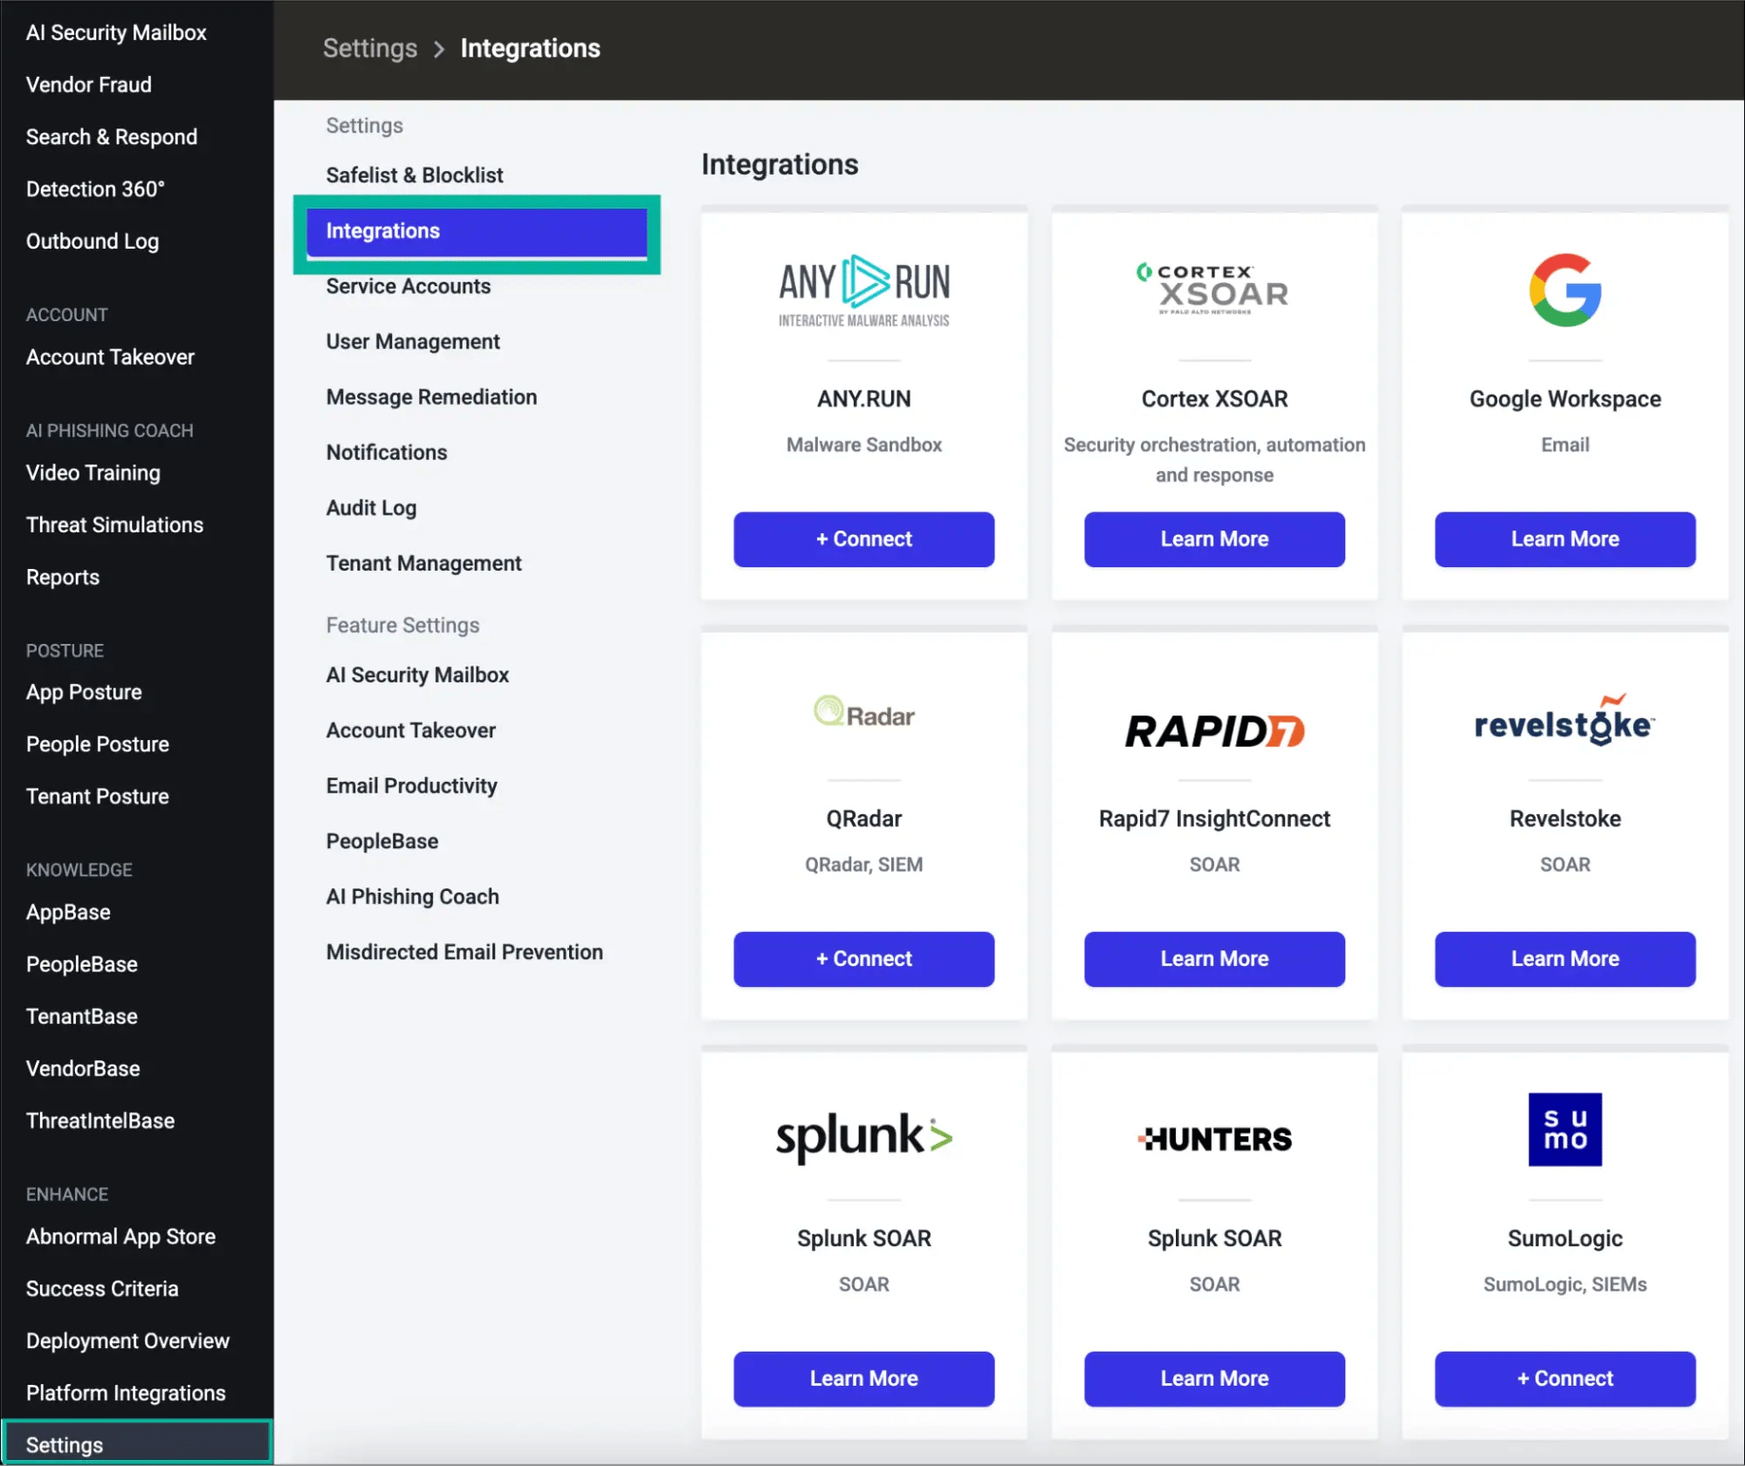
Task: Open VendorBase
Action: 83,1069
